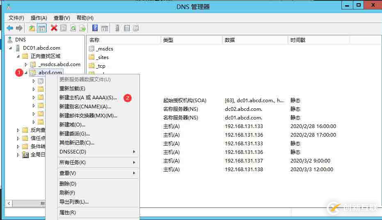Image resolution: width=382 pixels, height=220 pixels.
Task: Click the tree pane's left scroll arrow
Action: pyautogui.click(x=9, y=203)
